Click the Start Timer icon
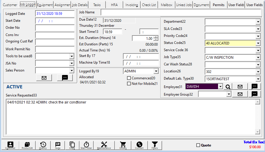265x152 pixels. point(86,145)
